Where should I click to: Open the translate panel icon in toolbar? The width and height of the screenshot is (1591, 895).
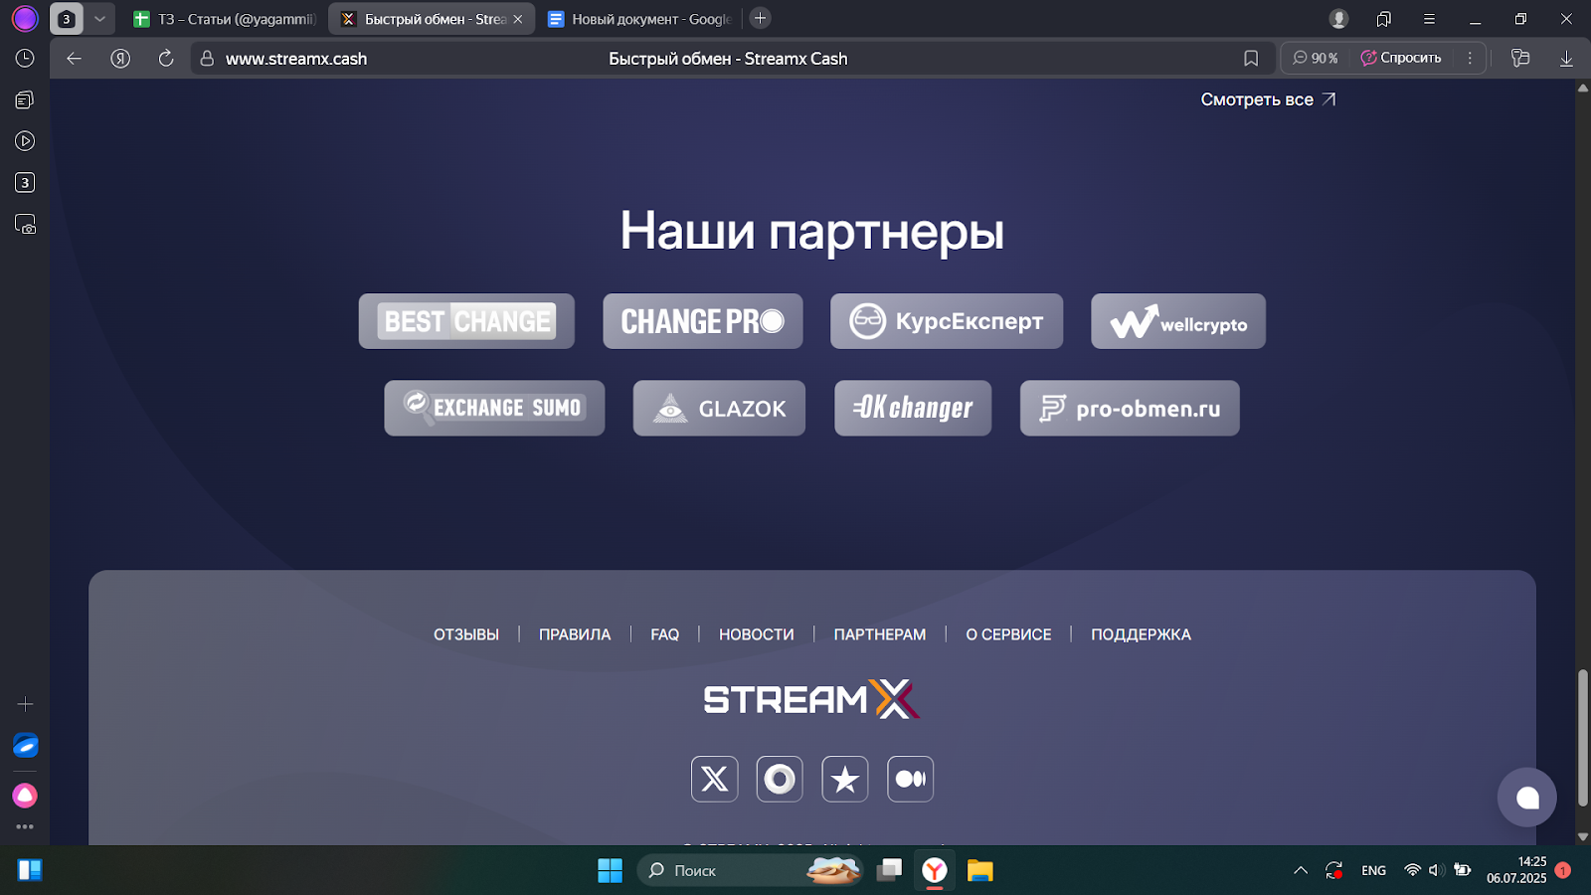pyautogui.click(x=1519, y=59)
